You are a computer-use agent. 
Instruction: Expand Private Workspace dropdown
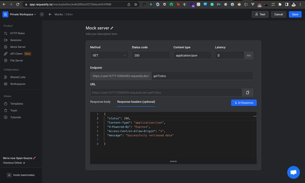click(23, 15)
